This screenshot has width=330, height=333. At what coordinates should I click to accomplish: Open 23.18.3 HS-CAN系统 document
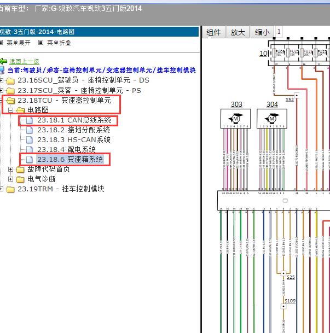point(74,140)
